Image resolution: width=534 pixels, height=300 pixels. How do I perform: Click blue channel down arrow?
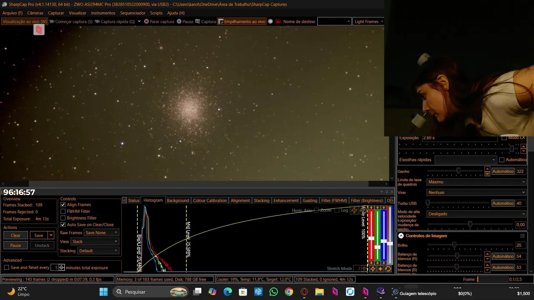pos(384,263)
